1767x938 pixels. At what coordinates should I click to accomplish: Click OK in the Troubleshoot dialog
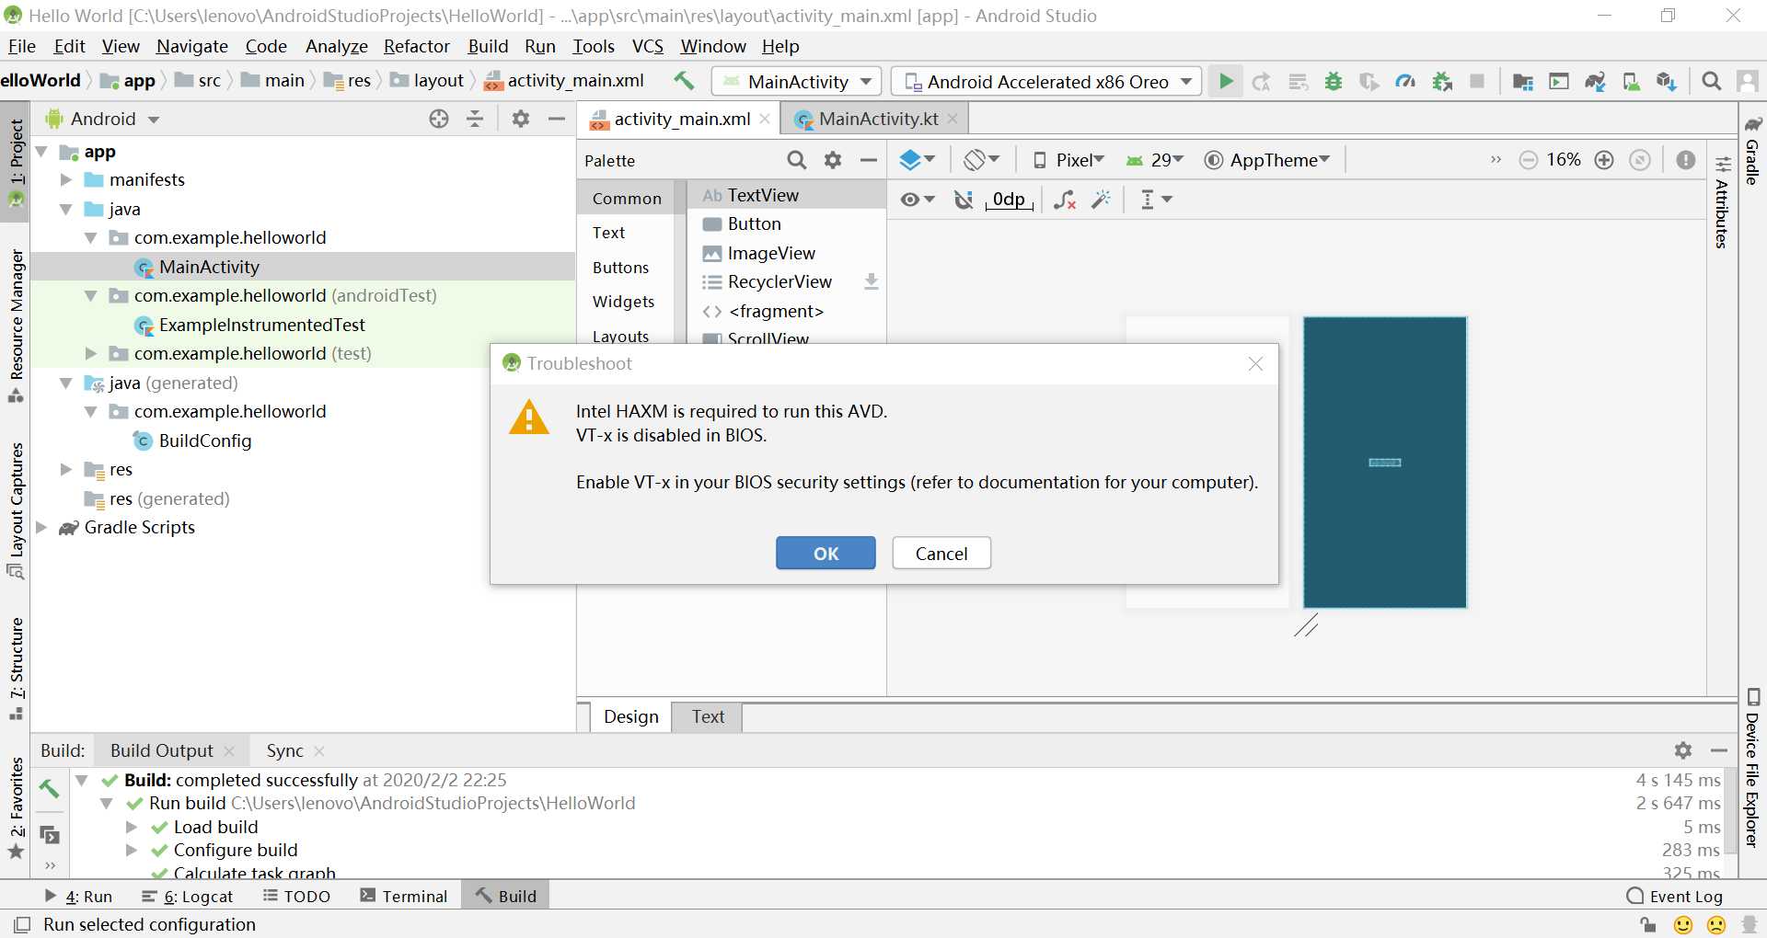coord(826,553)
